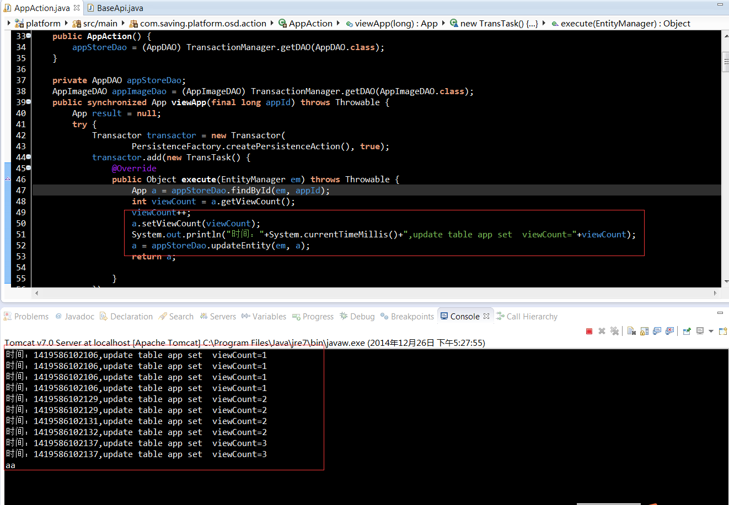
Task: Expand breadcrumb arrow before platform
Action: (9, 23)
